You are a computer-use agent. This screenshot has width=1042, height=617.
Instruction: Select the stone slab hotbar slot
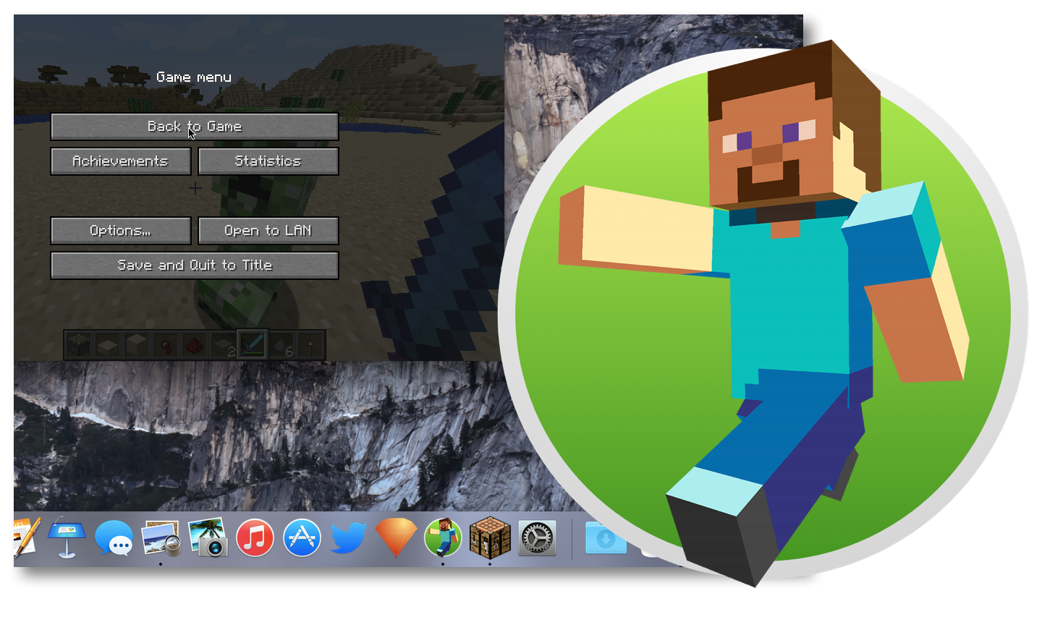[x=107, y=345]
